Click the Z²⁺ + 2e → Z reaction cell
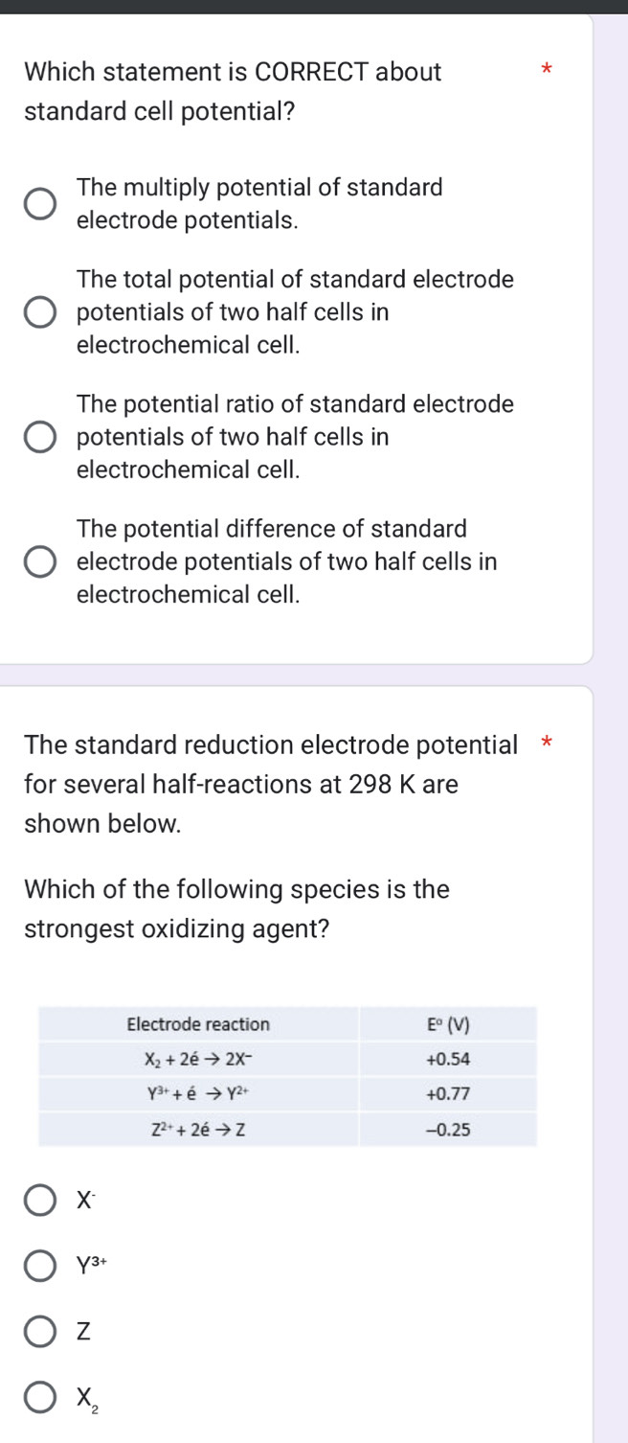The width and height of the screenshot is (628, 1443). pos(198,1129)
